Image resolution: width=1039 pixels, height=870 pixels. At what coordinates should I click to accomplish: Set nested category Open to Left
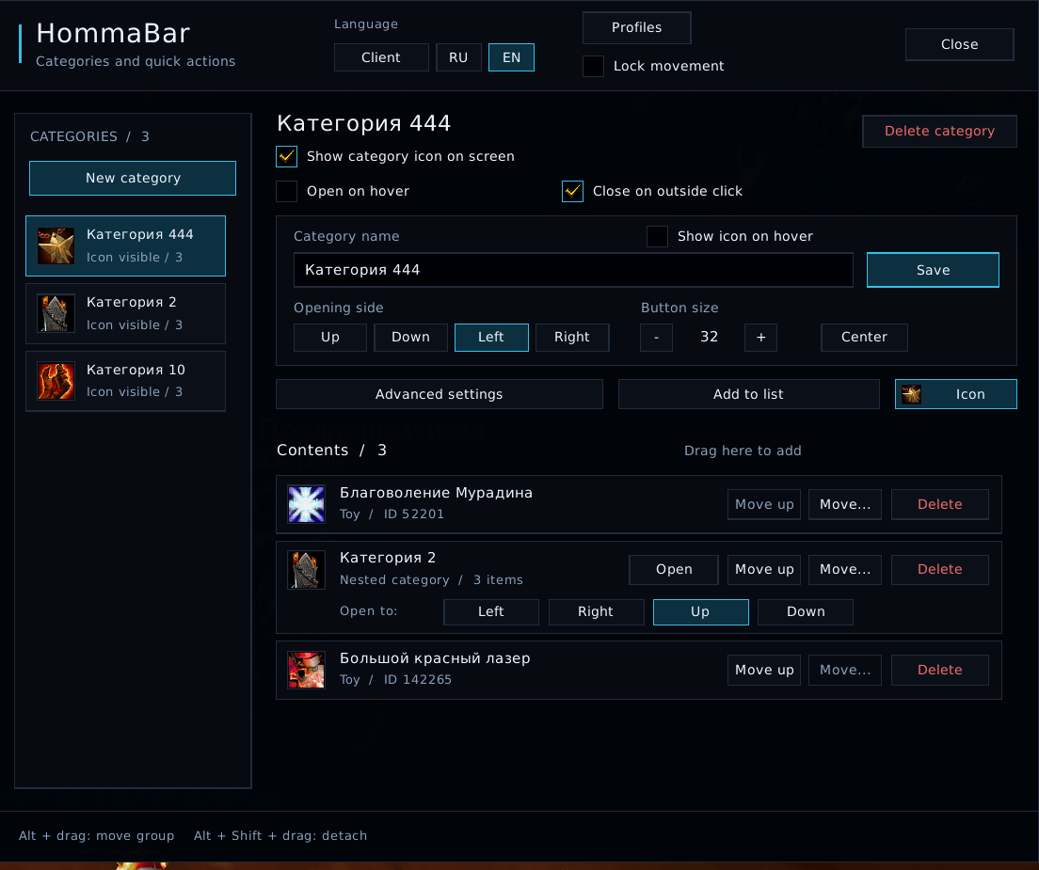pos(491,611)
